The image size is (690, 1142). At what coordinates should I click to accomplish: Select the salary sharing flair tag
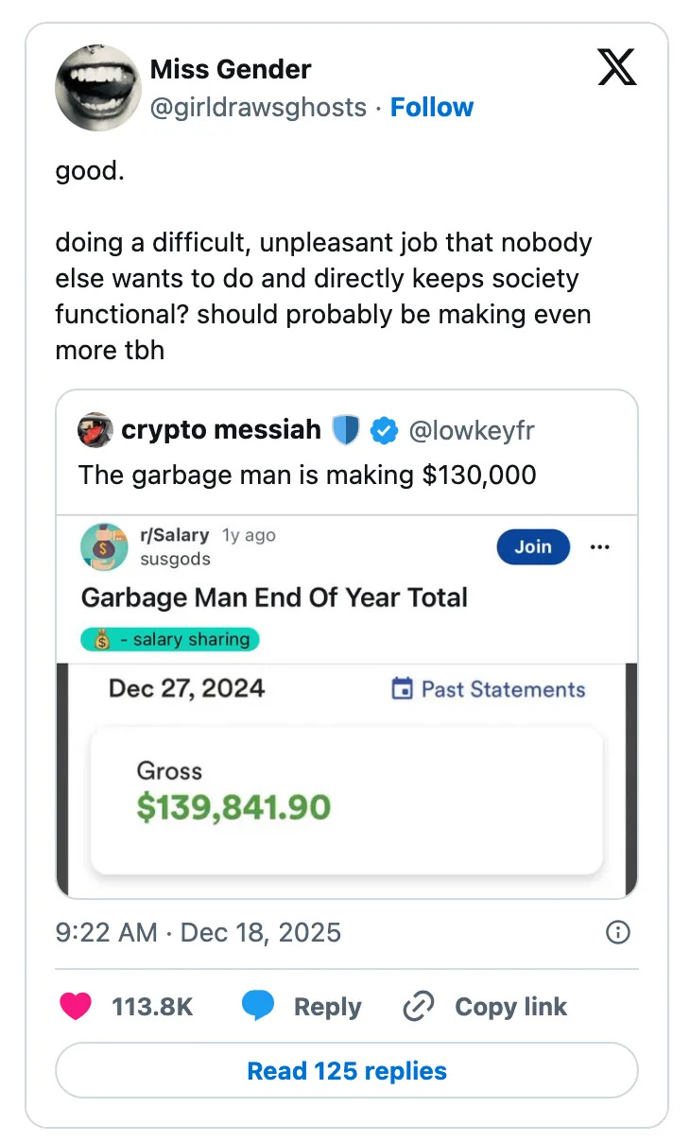tap(170, 640)
